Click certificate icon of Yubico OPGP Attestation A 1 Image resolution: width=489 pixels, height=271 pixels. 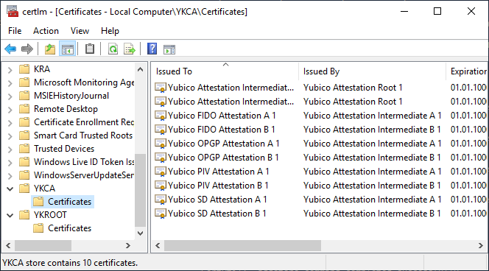click(161, 144)
